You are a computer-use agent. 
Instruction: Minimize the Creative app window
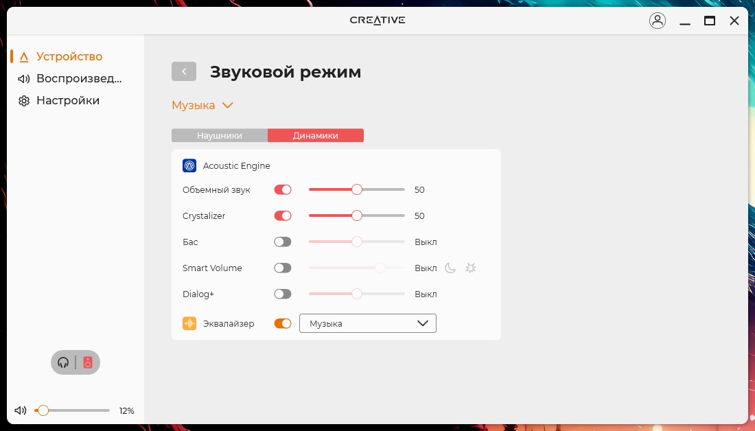point(685,23)
